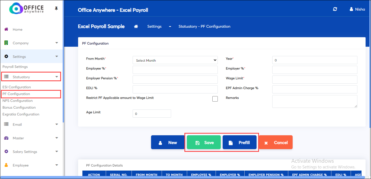
Task: Click the EPF Admin Charge % field
Action: click(x=315, y=89)
